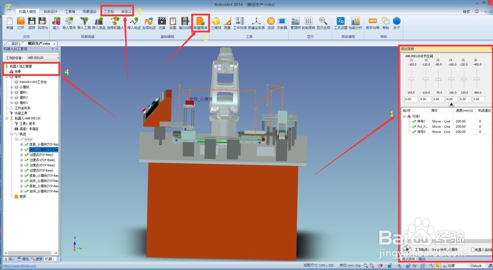Adjust J3 joint slider
493x270 pixels.
tap(438, 79)
